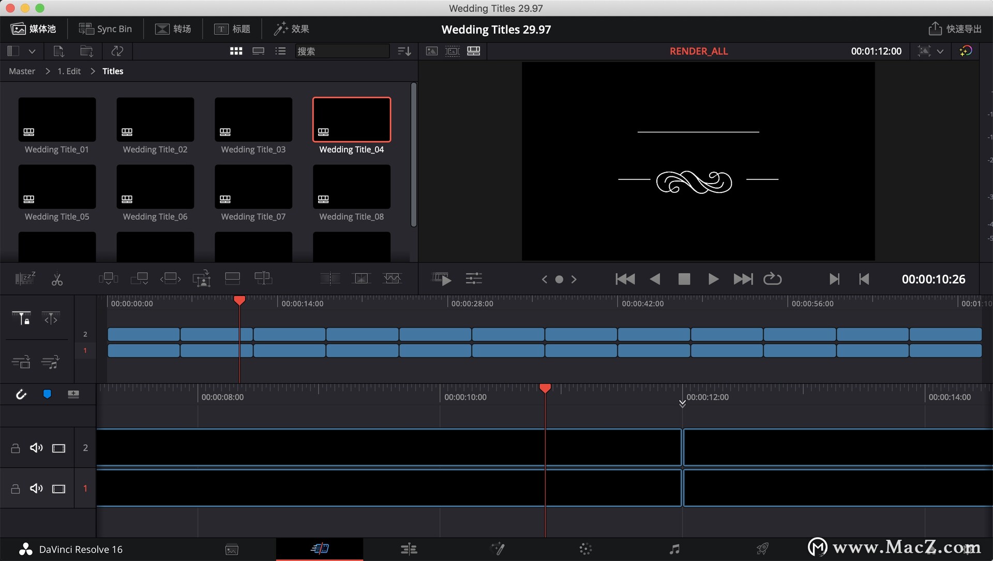This screenshot has width=993, height=561.
Task: Select the Wedding Title_06 thumbnail
Action: click(155, 187)
